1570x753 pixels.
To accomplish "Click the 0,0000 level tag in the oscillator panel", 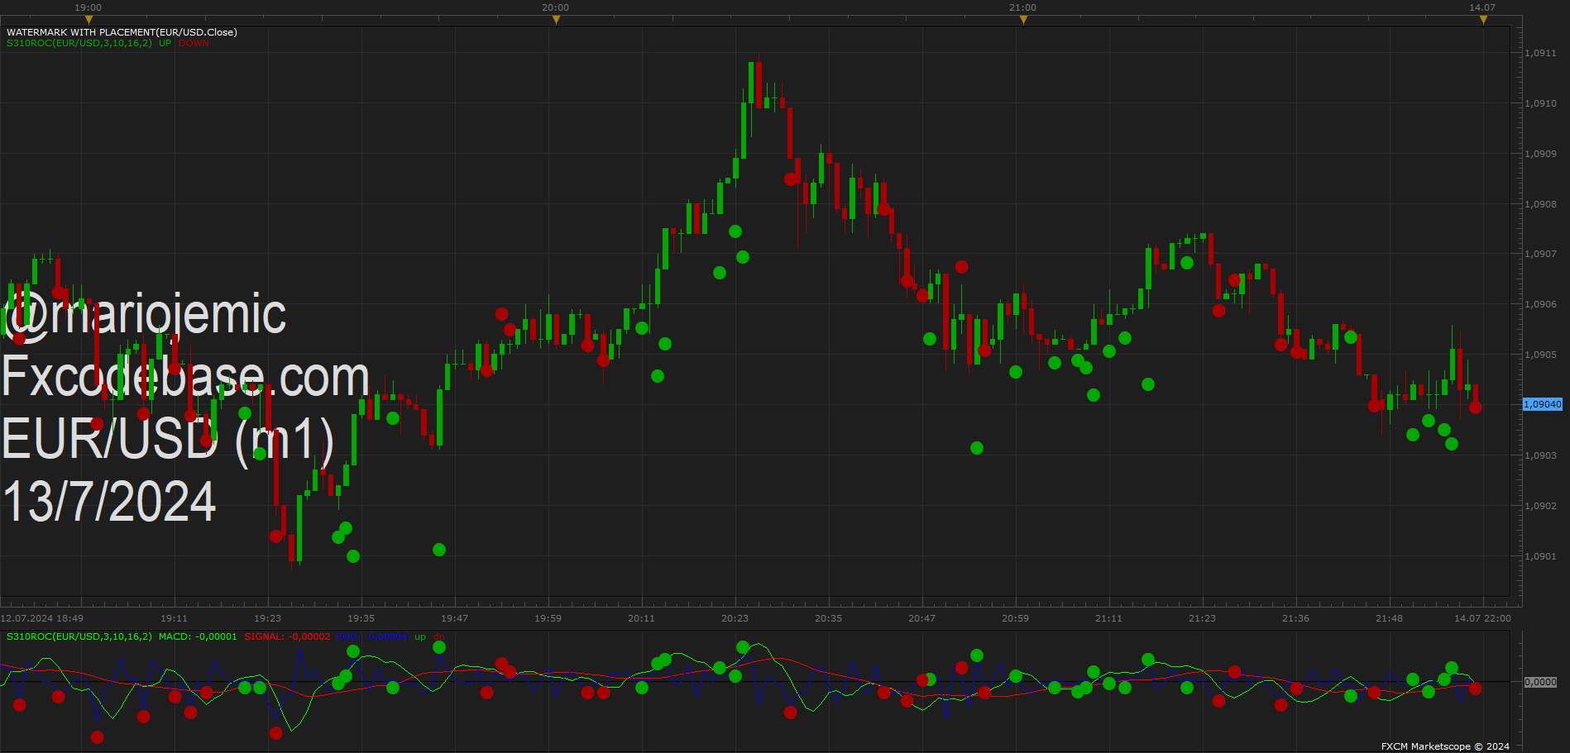I will (x=1541, y=682).
